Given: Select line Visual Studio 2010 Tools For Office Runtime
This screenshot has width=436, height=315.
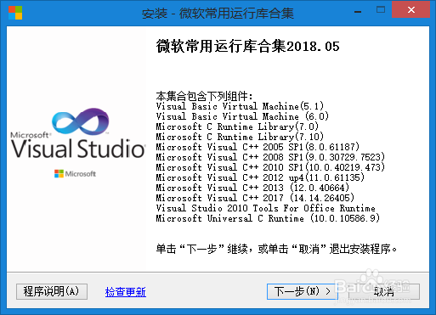Looking at the screenshot, I should coord(265,208).
